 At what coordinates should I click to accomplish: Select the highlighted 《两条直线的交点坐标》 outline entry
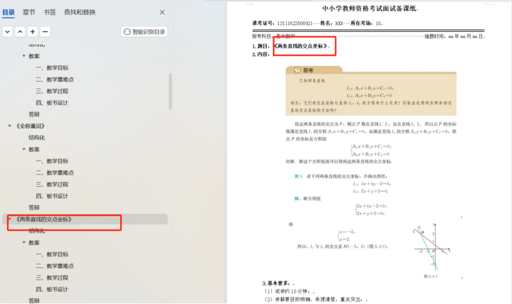coord(44,219)
